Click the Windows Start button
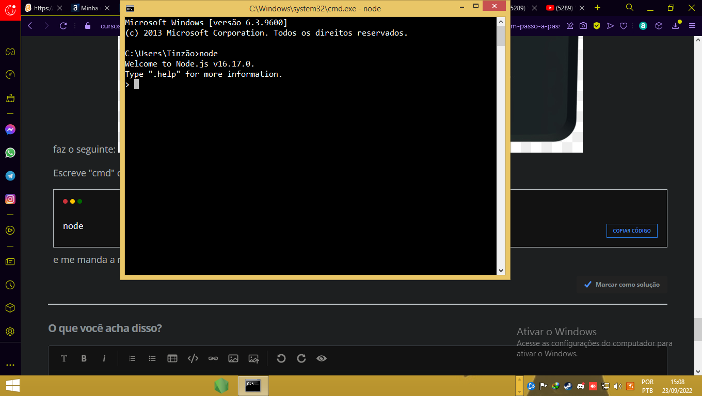The height and width of the screenshot is (396, 702). (13, 386)
